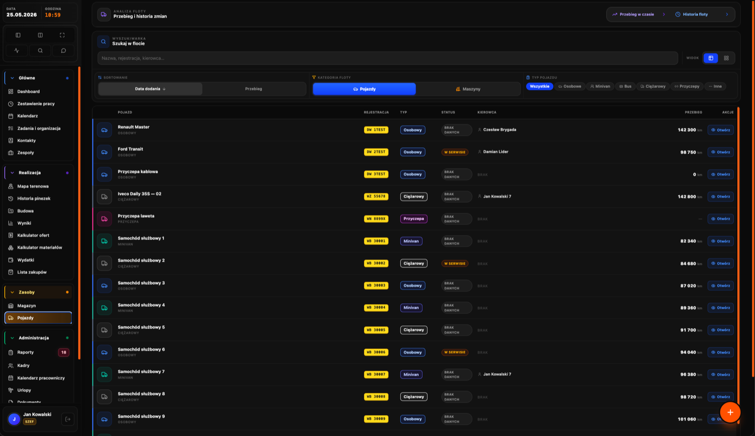Viewport: 755px width, 436px height.
Task: Filter vehicle type Minivan
Action: 600,86
